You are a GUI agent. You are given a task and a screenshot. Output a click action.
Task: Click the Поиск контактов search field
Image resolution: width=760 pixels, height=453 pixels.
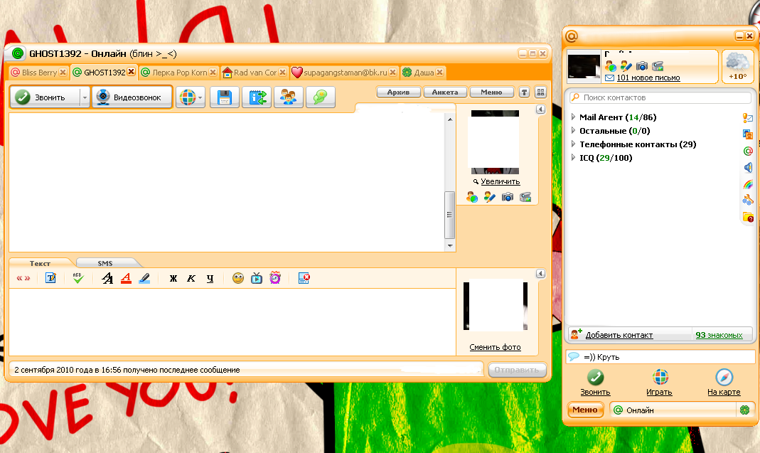[x=660, y=97]
